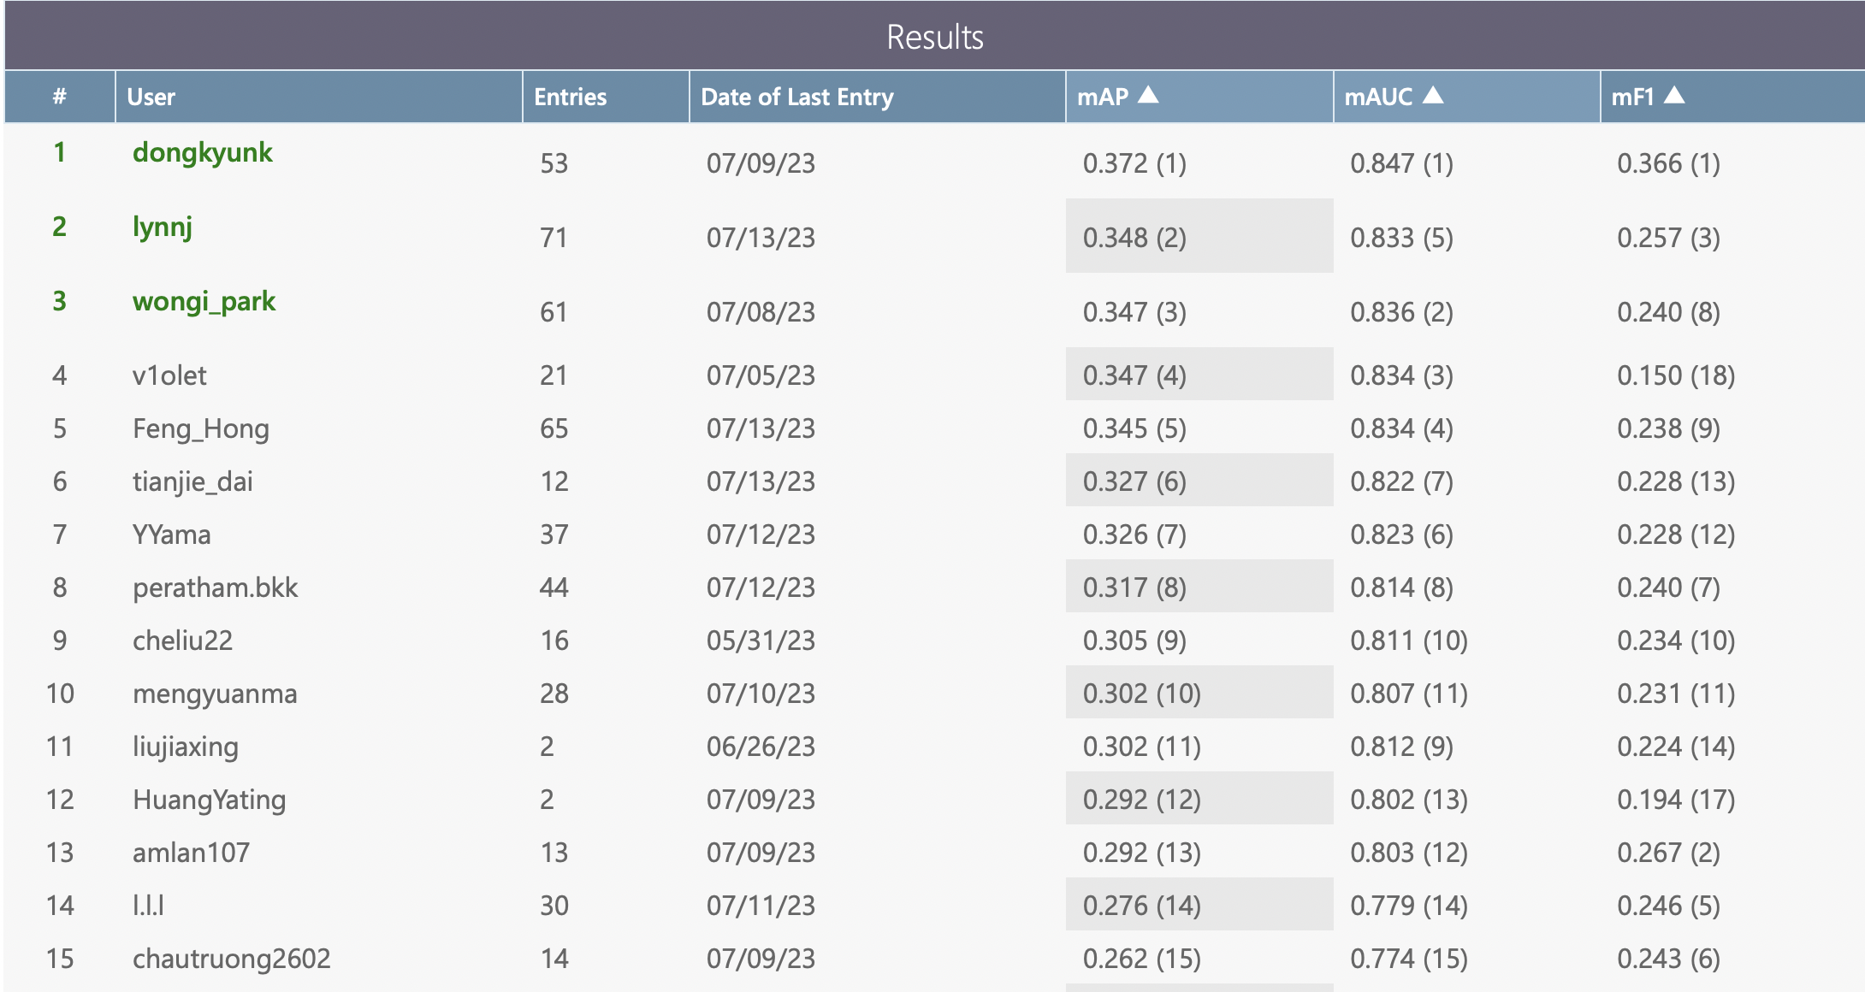Open user dongkyunk's entry
Image resolution: width=1865 pixels, height=992 pixels.
tap(202, 152)
